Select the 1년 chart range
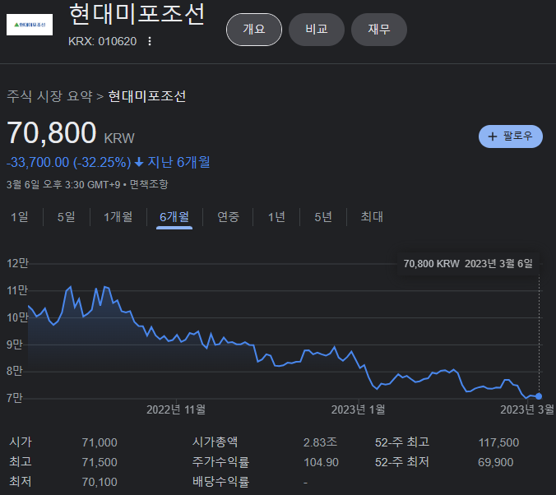The width and height of the screenshot is (556, 495). click(276, 216)
